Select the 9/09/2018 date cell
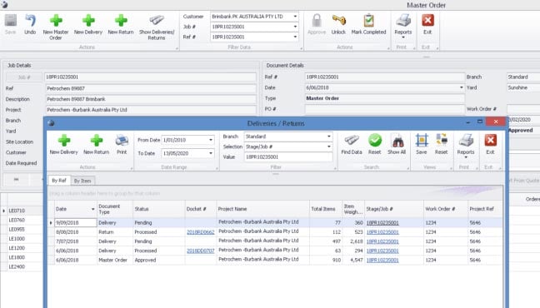540x308 pixels. point(76,223)
